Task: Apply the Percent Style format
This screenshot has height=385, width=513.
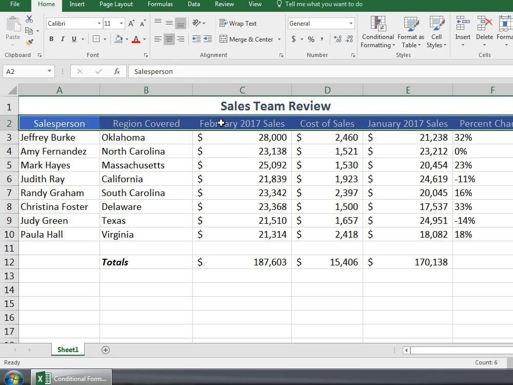Action: pyautogui.click(x=311, y=40)
